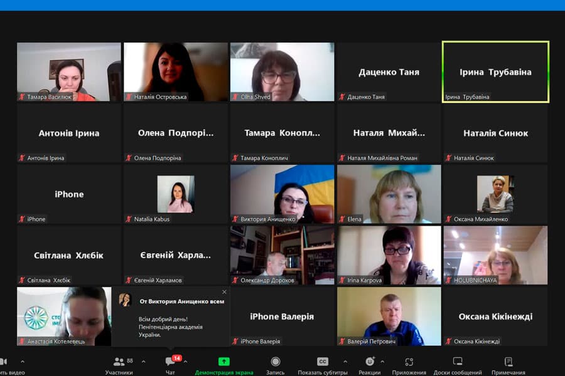Select Євгеній Харламов participant tile
Screen dimensions: 565x376
(x=176, y=255)
